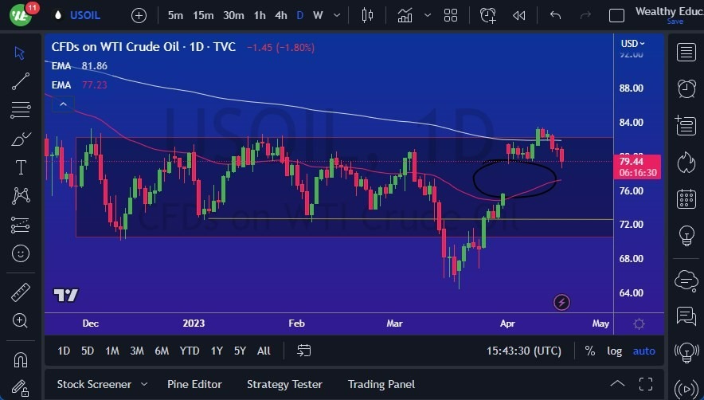Viewport: 704px width, 400px height.
Task: Set the range to 1M
Action: [111, 351]
